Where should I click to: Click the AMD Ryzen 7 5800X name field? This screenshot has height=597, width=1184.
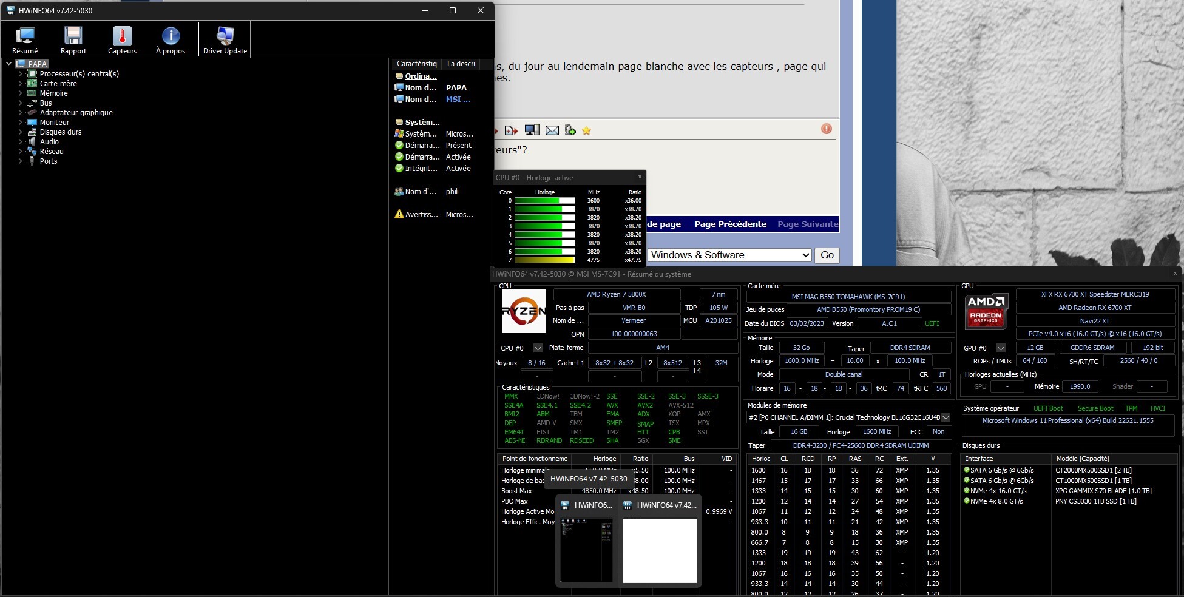(x=617, y=294)
